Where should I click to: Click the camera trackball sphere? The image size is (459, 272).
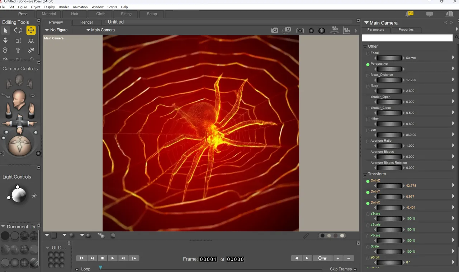[x=19, y=145]
